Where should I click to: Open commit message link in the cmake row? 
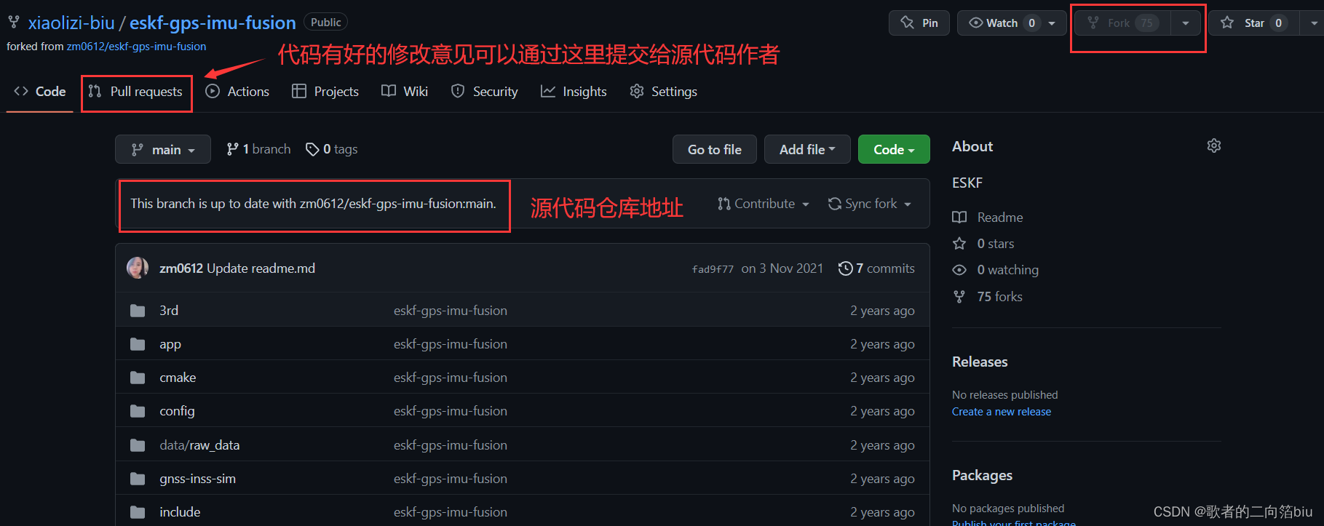click(x=451, y=378)
